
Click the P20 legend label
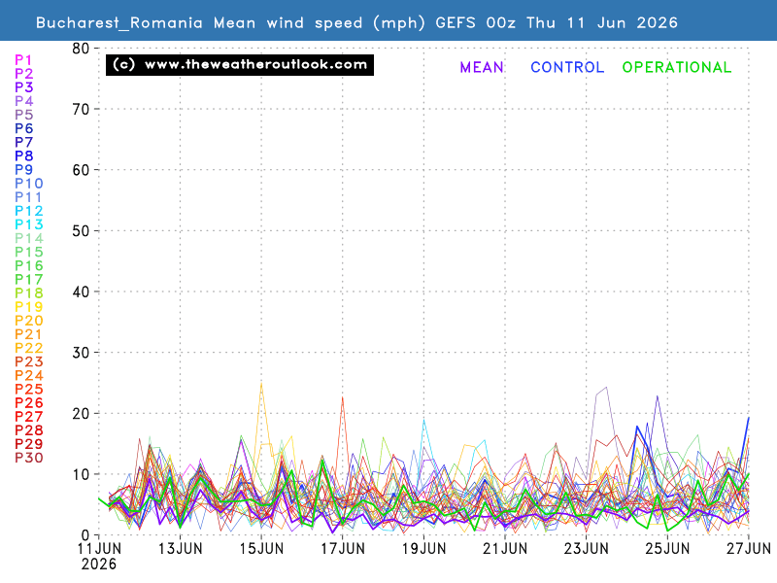point(29,321)
